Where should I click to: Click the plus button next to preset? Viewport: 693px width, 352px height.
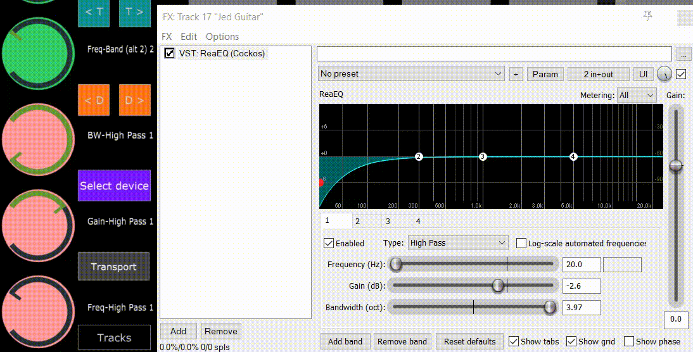point(516,74)
